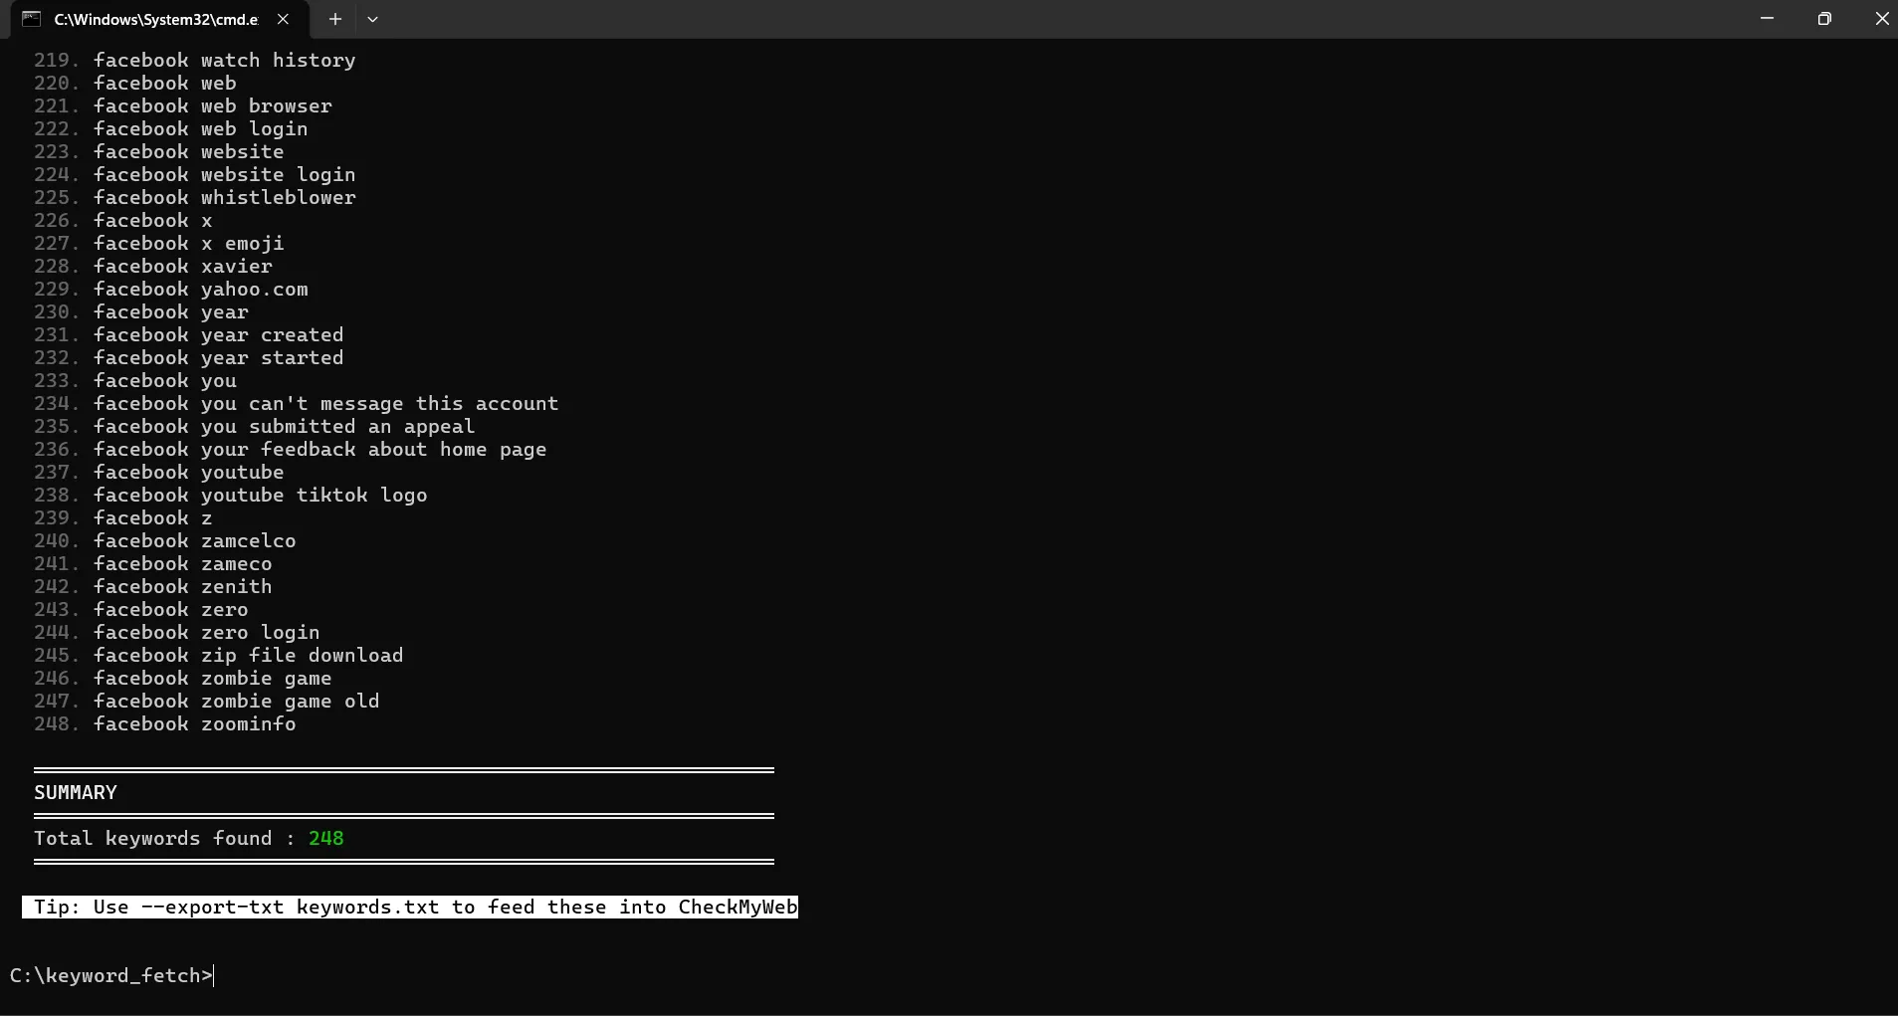Viewport: 1898px width, 1016px height.
Task: Click the line 'facebook zero login'
Action: tap(207, 633)
